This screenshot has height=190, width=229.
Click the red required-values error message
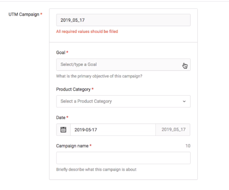tap(87, 32)
